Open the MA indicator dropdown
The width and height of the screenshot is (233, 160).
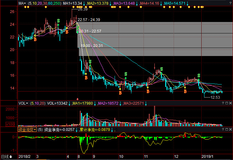pyautogui.click(x=22, y=3)
